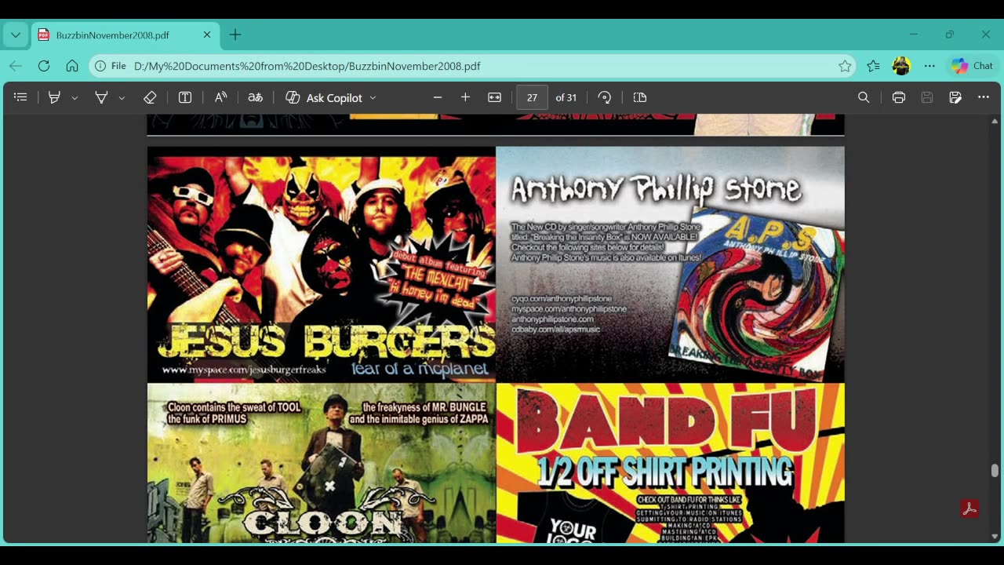1004x565 pixels.
Task: Click the 'of 31' page count text
Action: (x=566, y=97)
